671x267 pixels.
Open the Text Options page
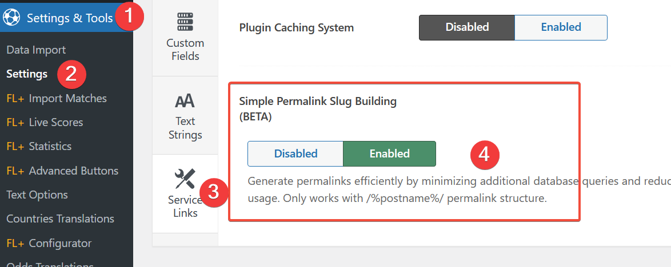click(x=37, y=195)
